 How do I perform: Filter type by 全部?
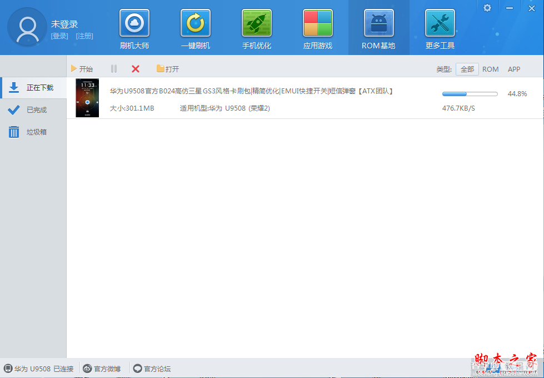(x=467, y=69)
